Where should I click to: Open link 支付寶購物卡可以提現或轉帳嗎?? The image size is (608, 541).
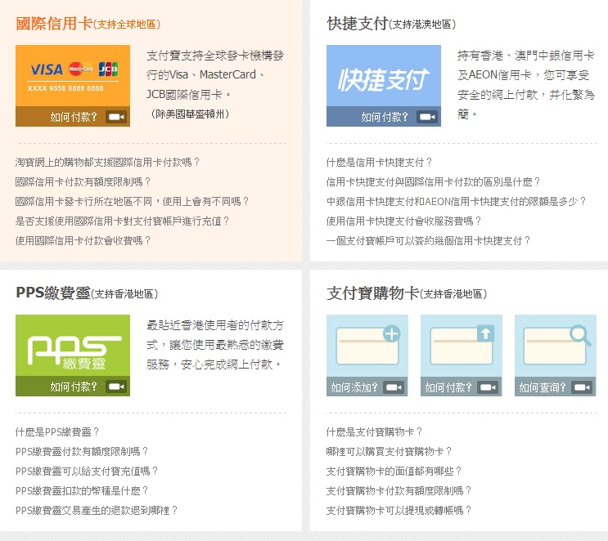click(399, 510)
